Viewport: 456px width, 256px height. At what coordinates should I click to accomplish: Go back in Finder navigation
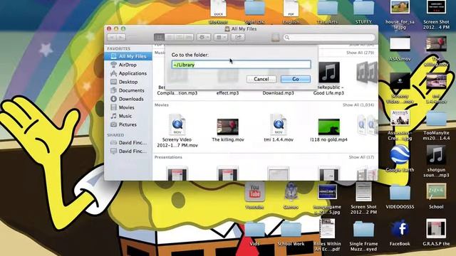pyautogui.click(x=112, y=37)
